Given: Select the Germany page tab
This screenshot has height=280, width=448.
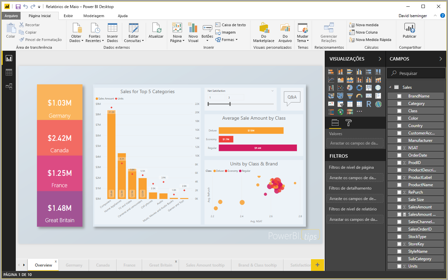Looking at the screenshot, I should pos(74,265).
